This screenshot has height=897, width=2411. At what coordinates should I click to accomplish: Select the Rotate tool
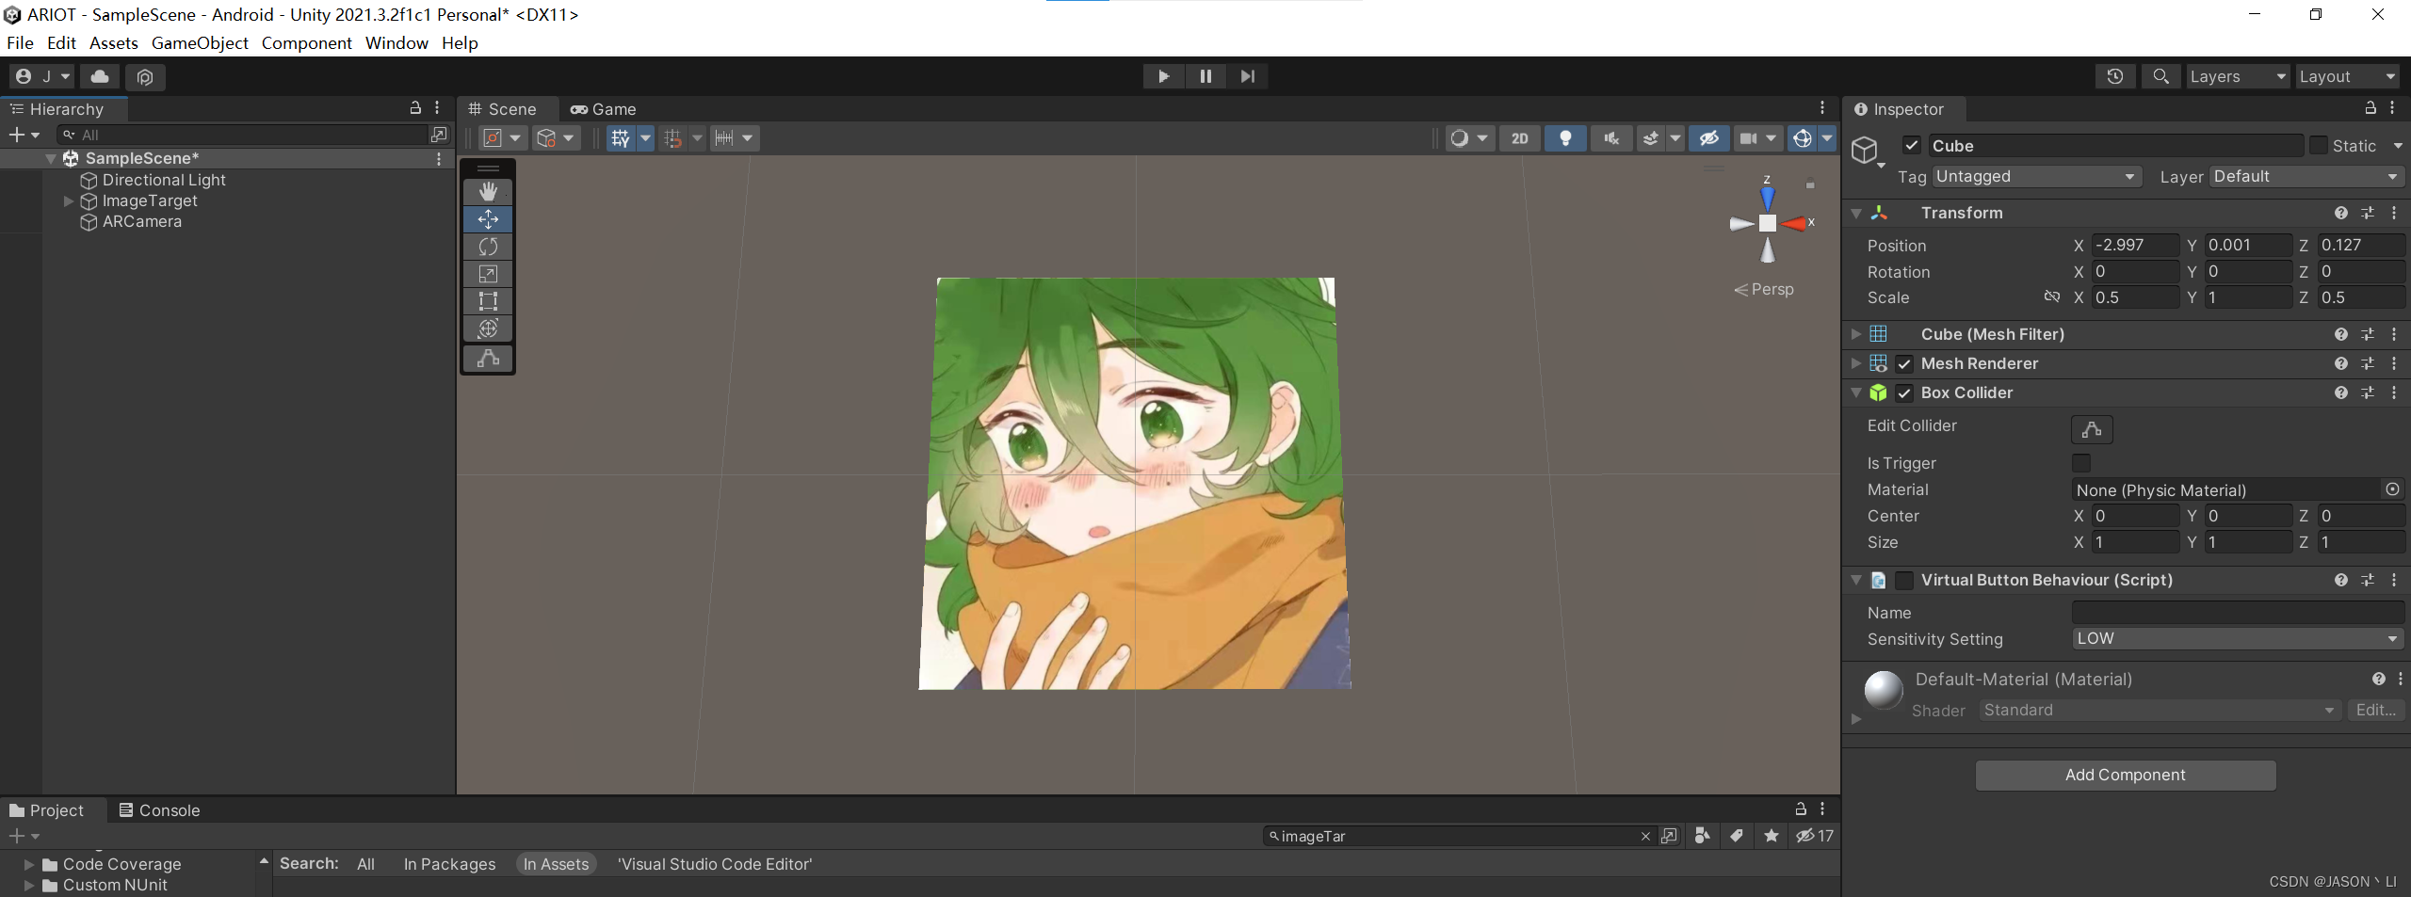488,247
